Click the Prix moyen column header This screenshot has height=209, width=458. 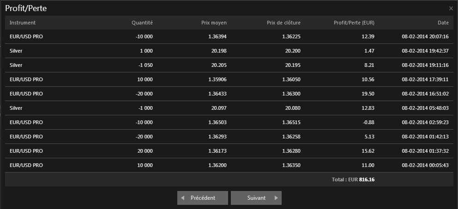(214, 23)
